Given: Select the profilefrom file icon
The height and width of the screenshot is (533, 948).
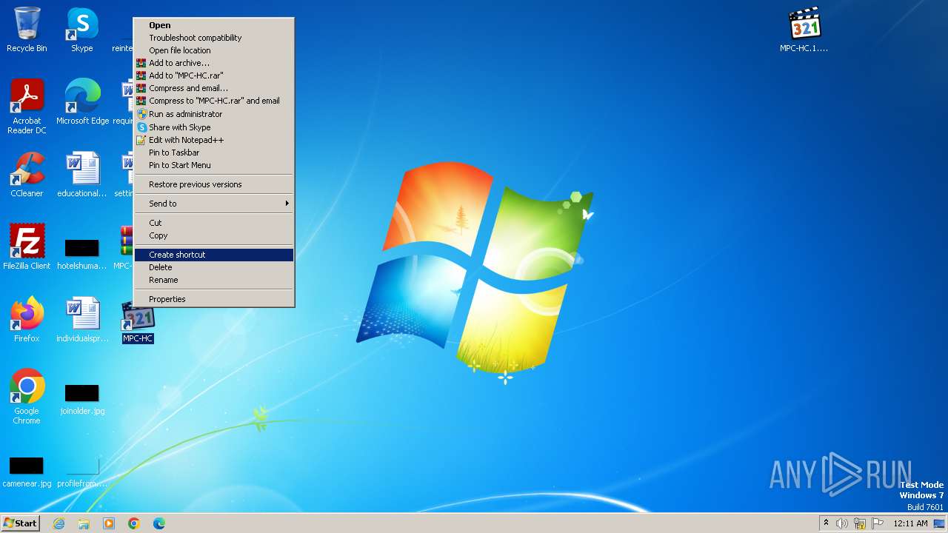Looking at the screenshot, I should point(82,471).
